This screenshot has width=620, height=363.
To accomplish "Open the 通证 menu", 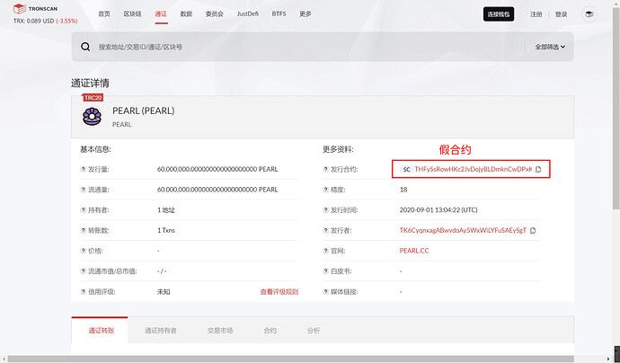I will pos(161,13).
